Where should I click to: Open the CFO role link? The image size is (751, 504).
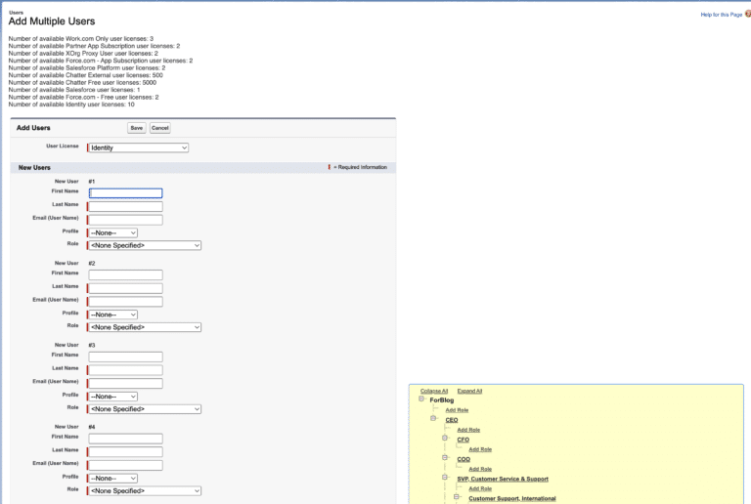point(464,440)
